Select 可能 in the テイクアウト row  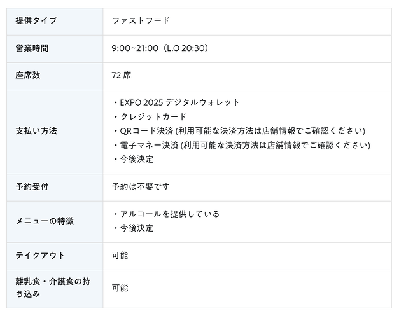[x=120, y=256]
